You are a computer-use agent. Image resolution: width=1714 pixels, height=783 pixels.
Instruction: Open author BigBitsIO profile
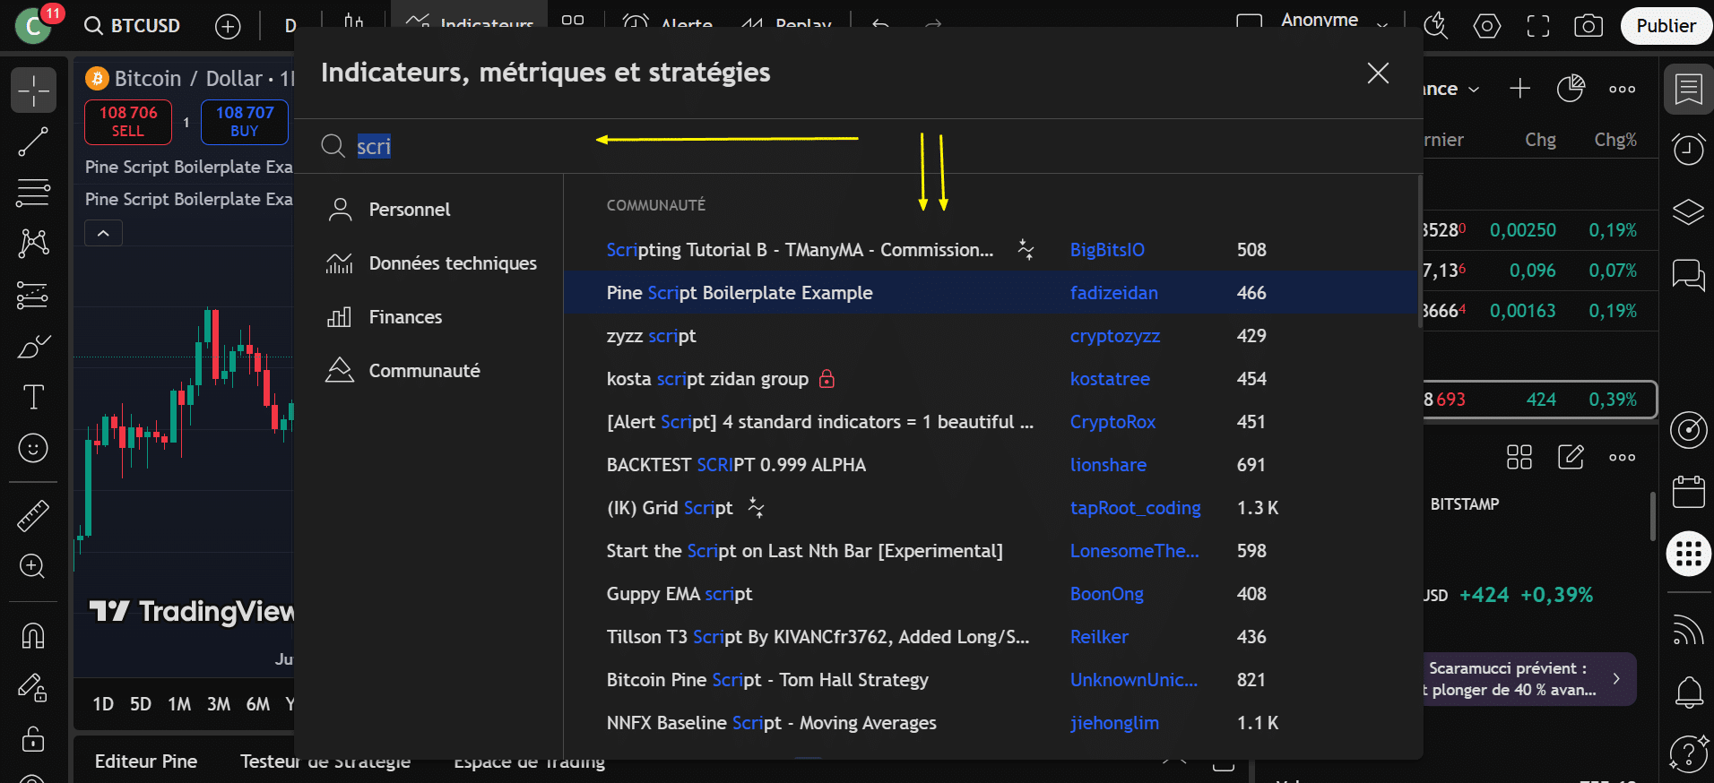(x=1107, y=250)
